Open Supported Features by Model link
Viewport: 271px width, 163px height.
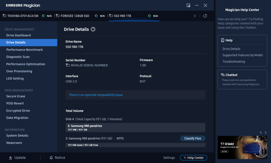tap(243, 55)
